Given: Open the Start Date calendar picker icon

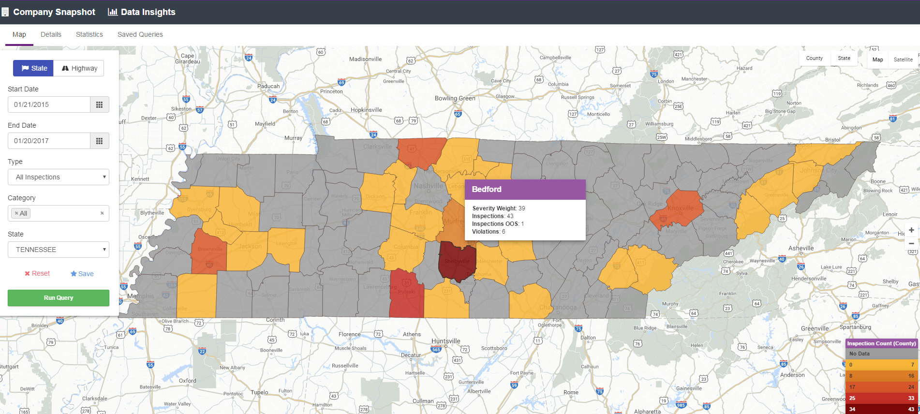Looking at the screenshot, I should [99, 104].
